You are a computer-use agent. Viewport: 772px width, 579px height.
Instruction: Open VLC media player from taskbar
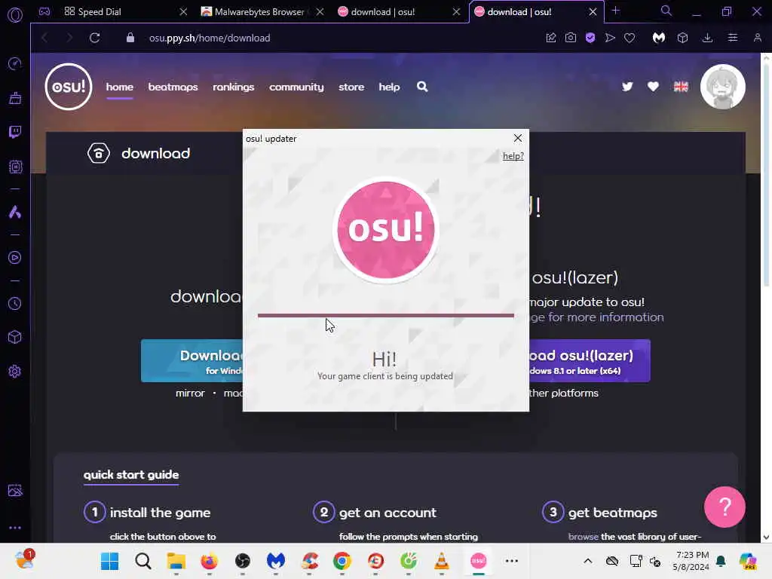click(x=442, y=561)
